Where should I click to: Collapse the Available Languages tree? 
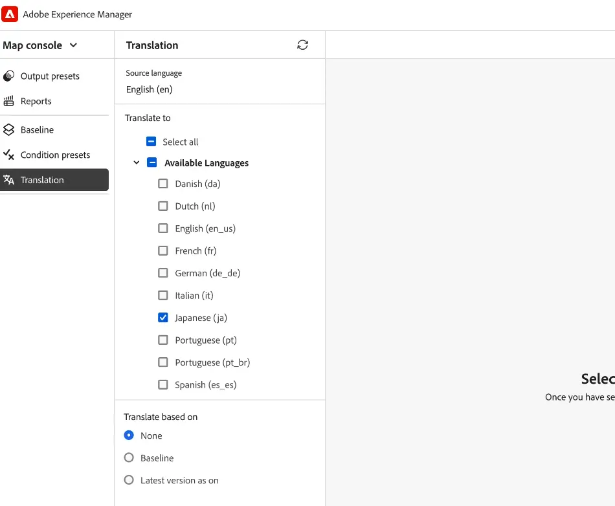click(x=137, y=162)
